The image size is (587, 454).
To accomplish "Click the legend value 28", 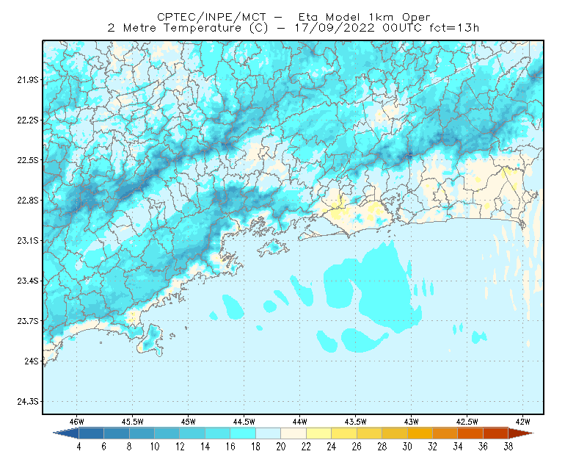I will coord(382,447).
